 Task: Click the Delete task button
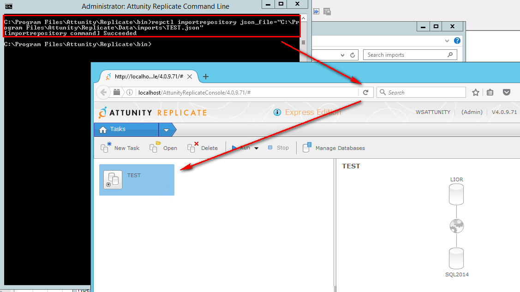click(x=202, y=148)
